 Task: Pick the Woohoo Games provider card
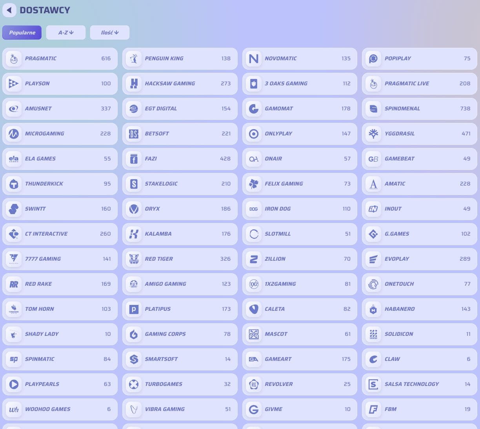click(60, 409)
